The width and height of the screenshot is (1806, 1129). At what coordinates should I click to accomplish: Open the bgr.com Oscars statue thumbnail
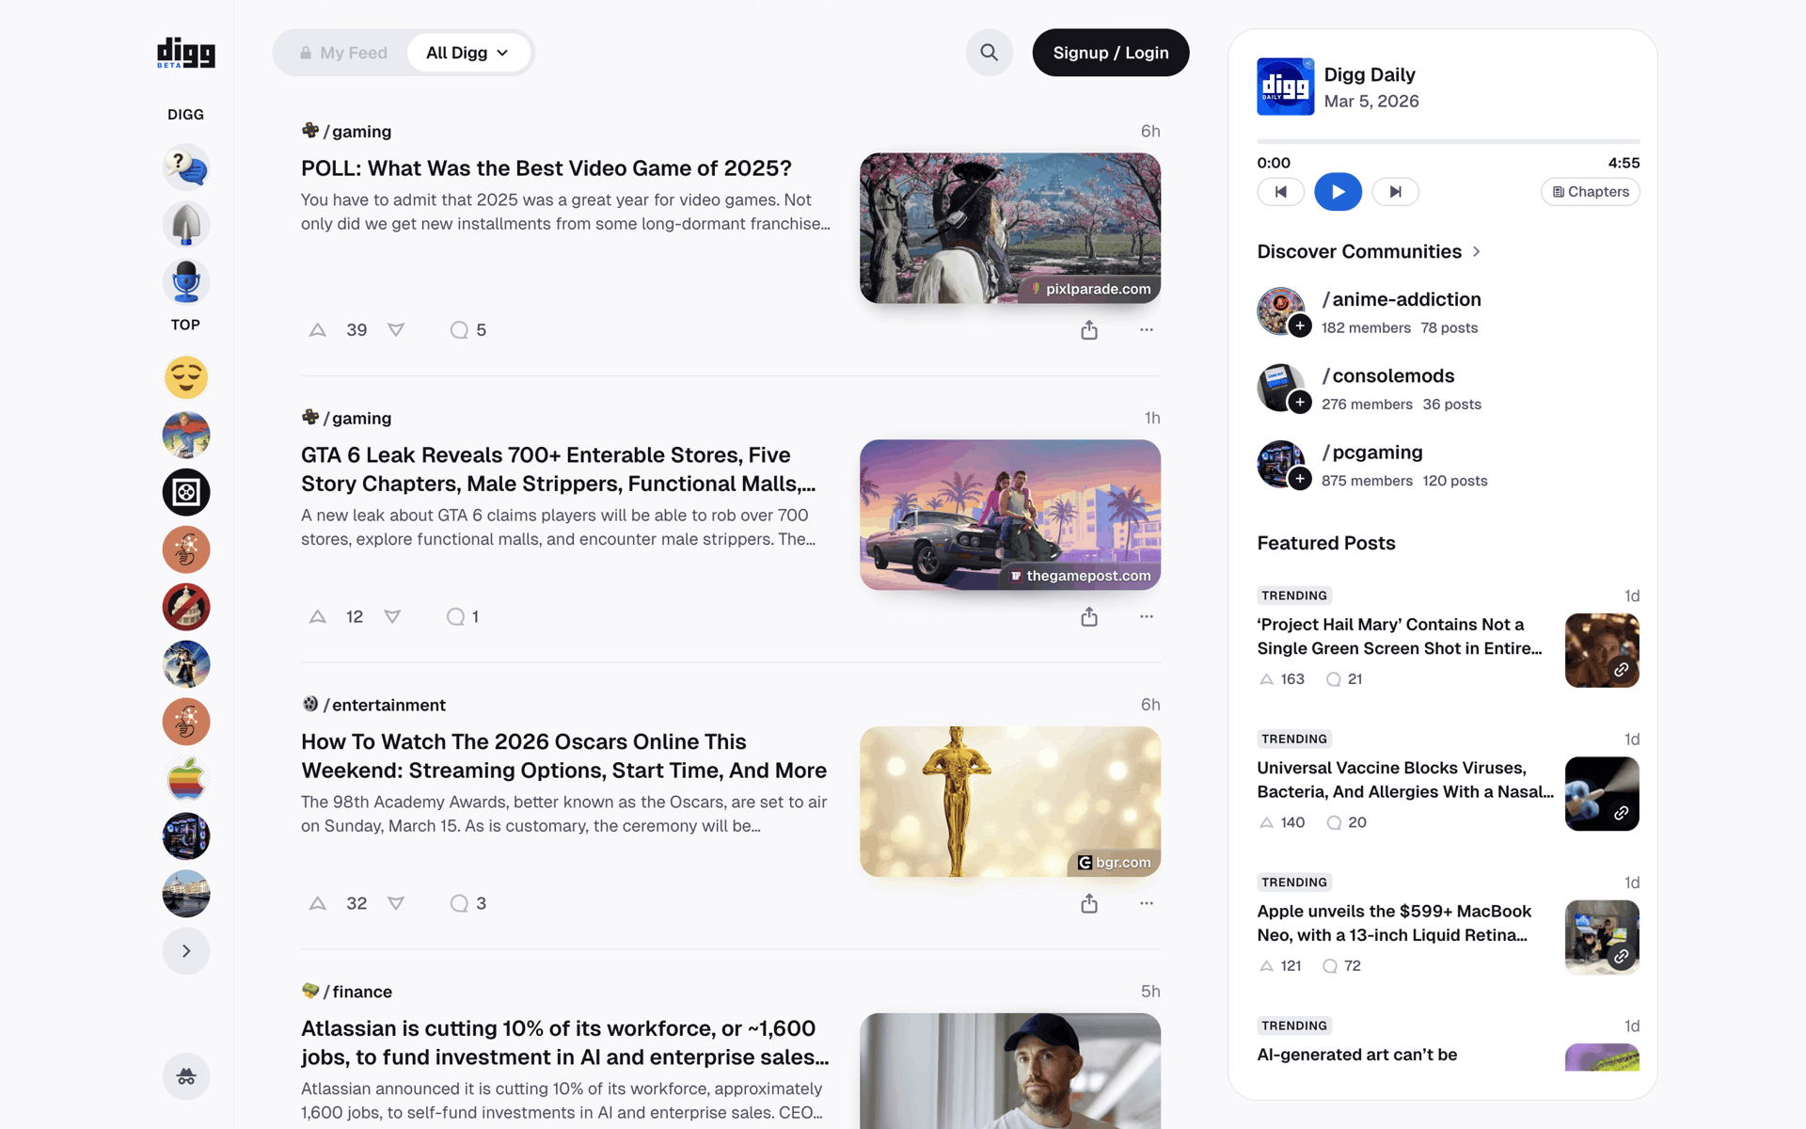(x=1009, y=802)
